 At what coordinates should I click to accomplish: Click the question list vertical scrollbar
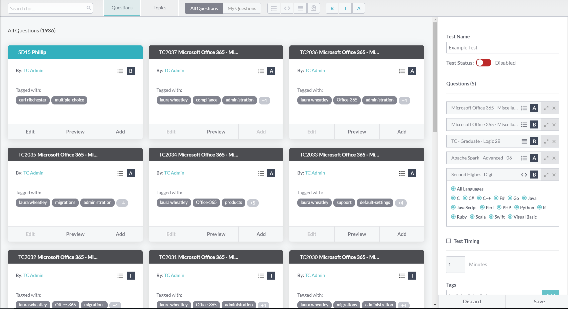pos(435,77)
